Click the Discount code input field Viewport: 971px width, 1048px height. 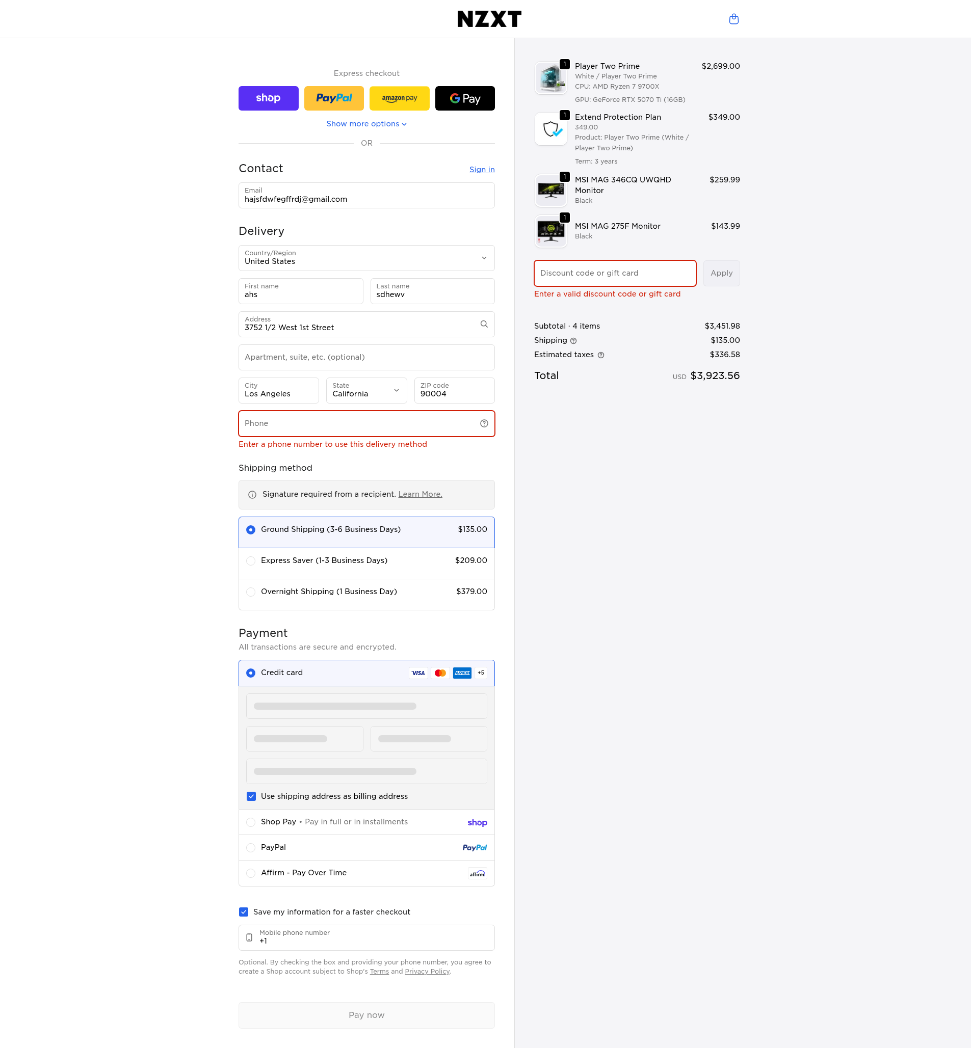[614, 273]
